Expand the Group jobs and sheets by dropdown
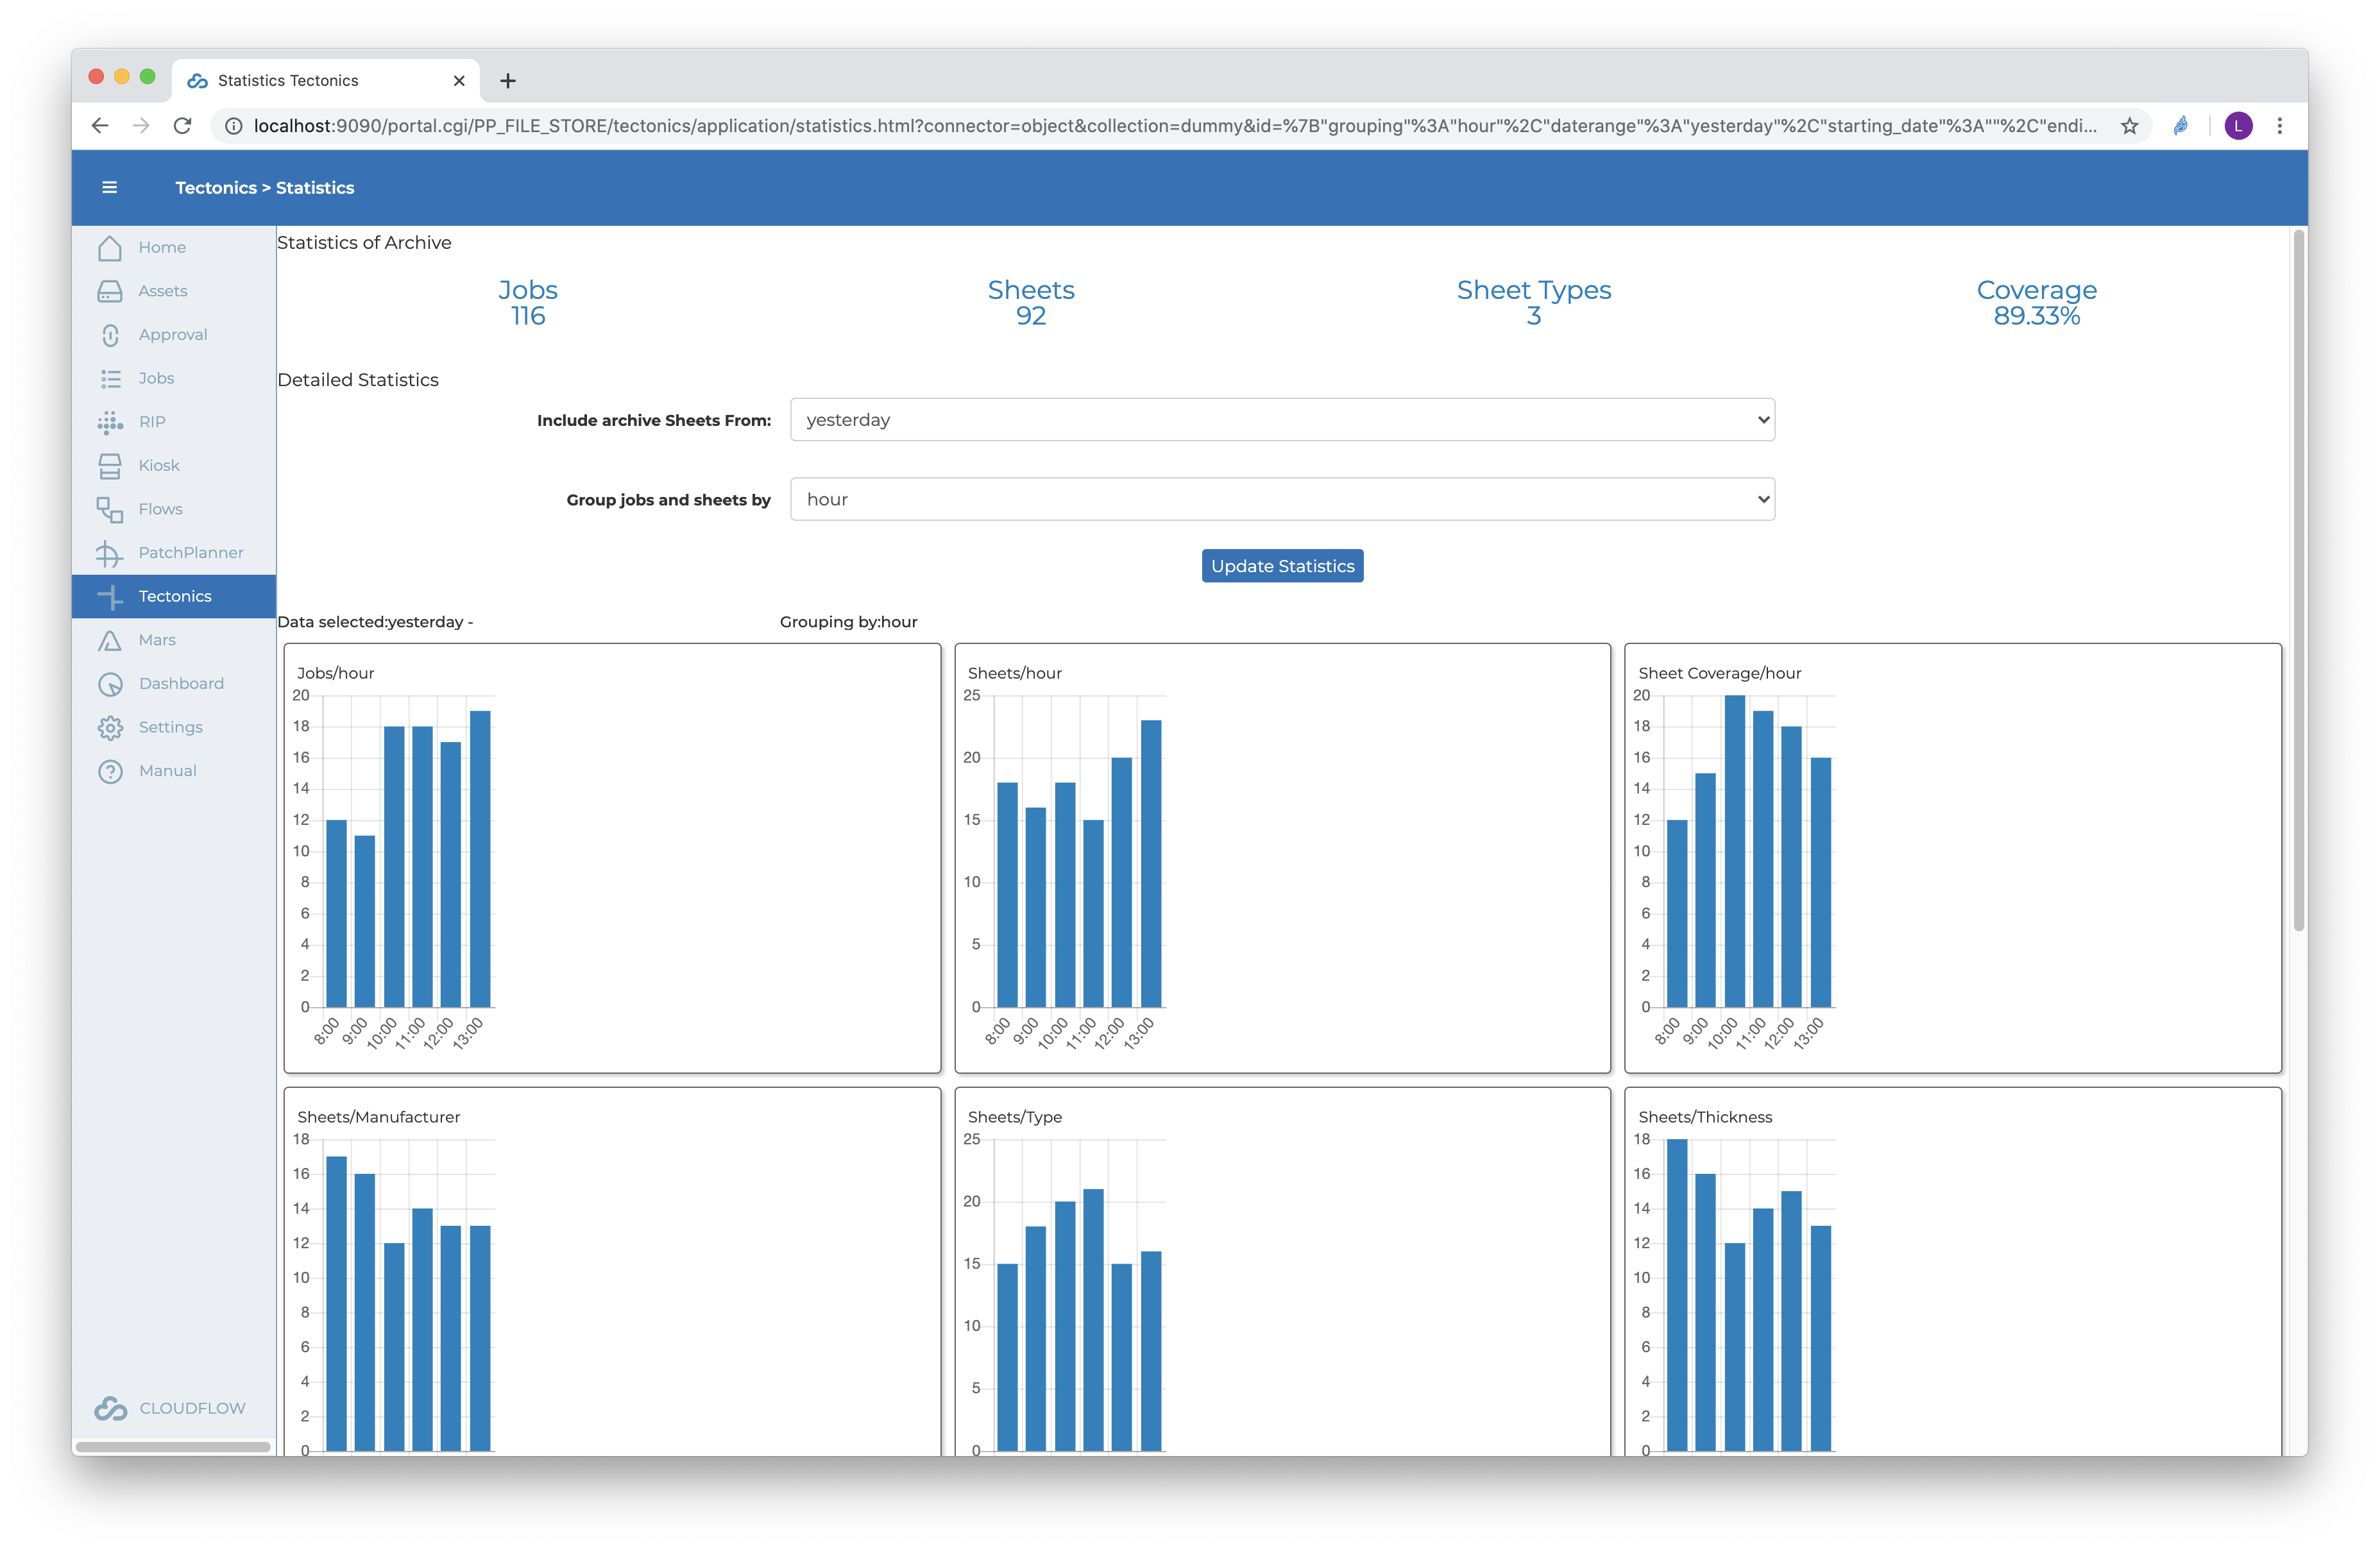This screenshot has width=2380, height=1551. [x=1281, y=499]
